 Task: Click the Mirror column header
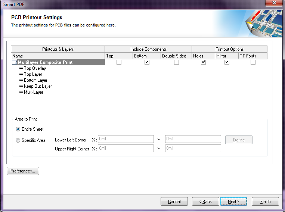pos(227,56)
